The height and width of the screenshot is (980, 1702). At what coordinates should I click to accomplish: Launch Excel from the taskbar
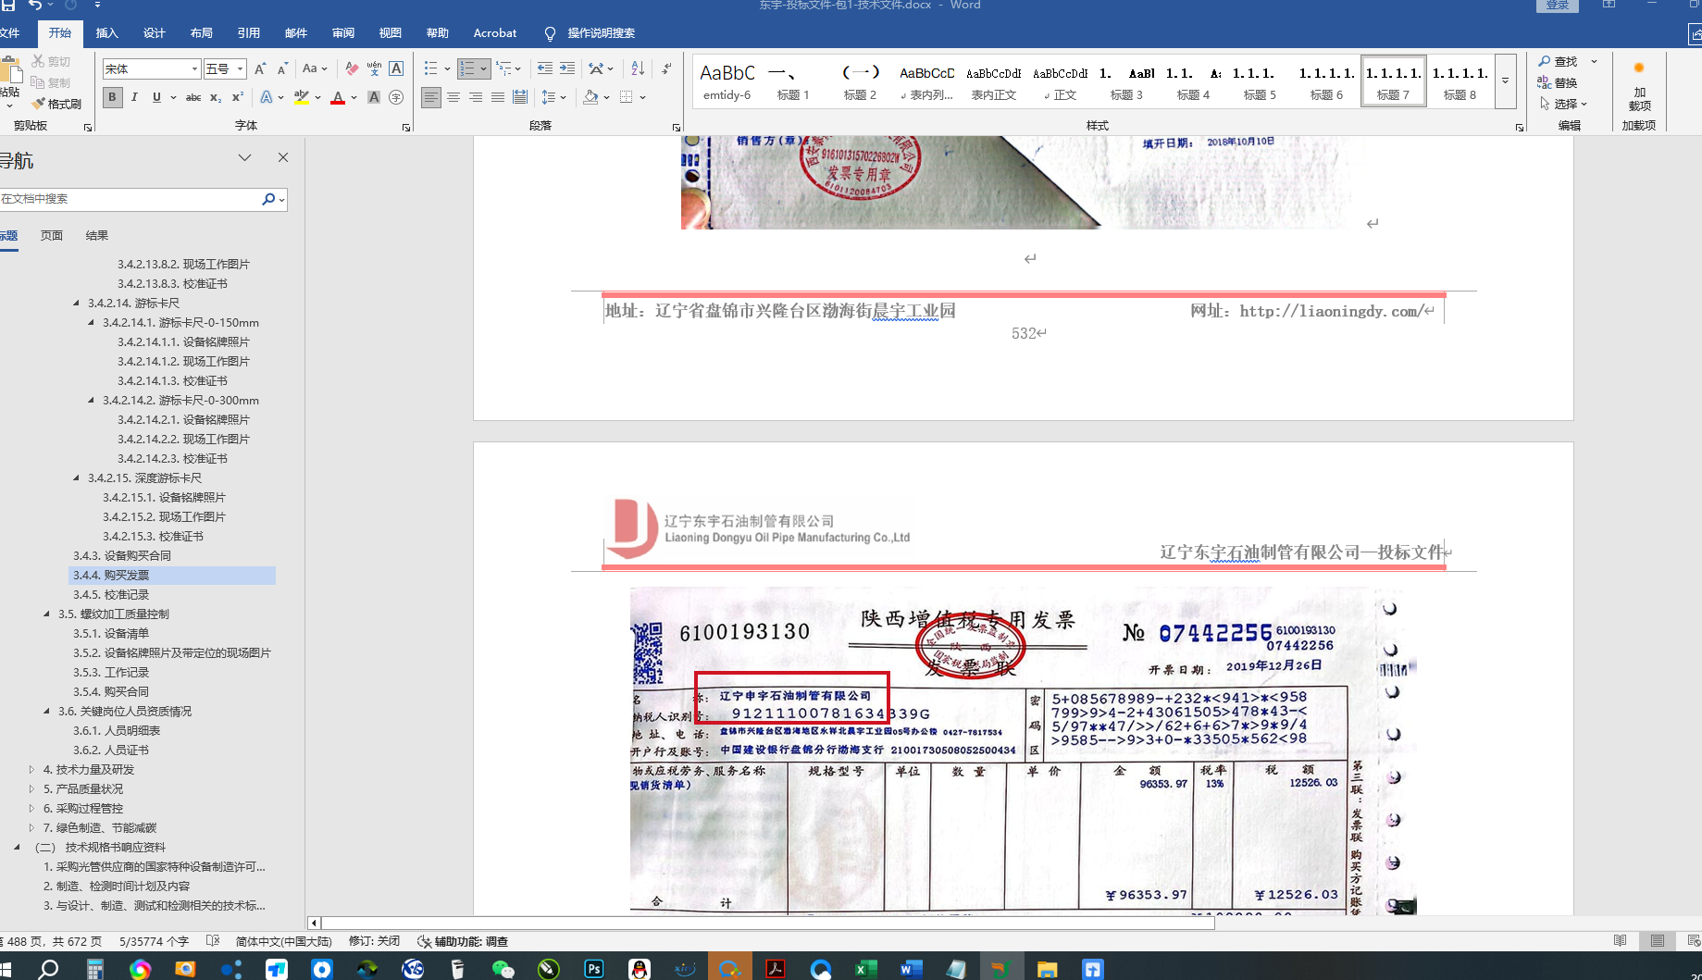click(x=865, y=969)
